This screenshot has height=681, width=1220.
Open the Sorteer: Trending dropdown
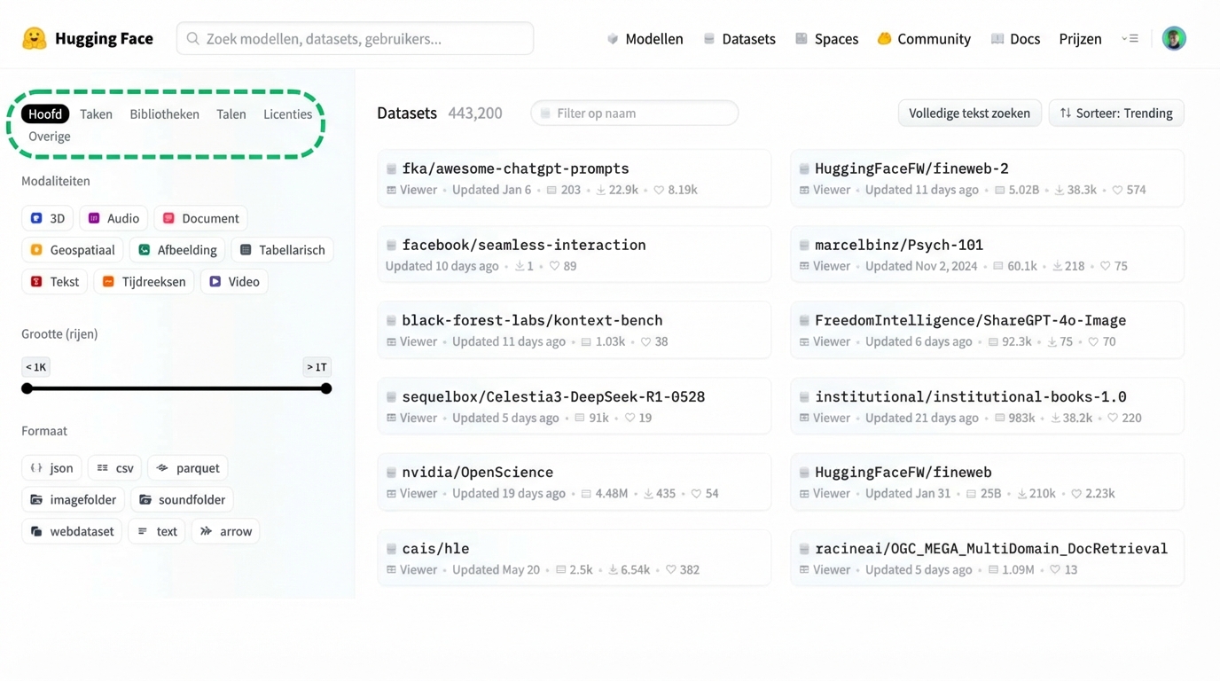[1115, 113]
